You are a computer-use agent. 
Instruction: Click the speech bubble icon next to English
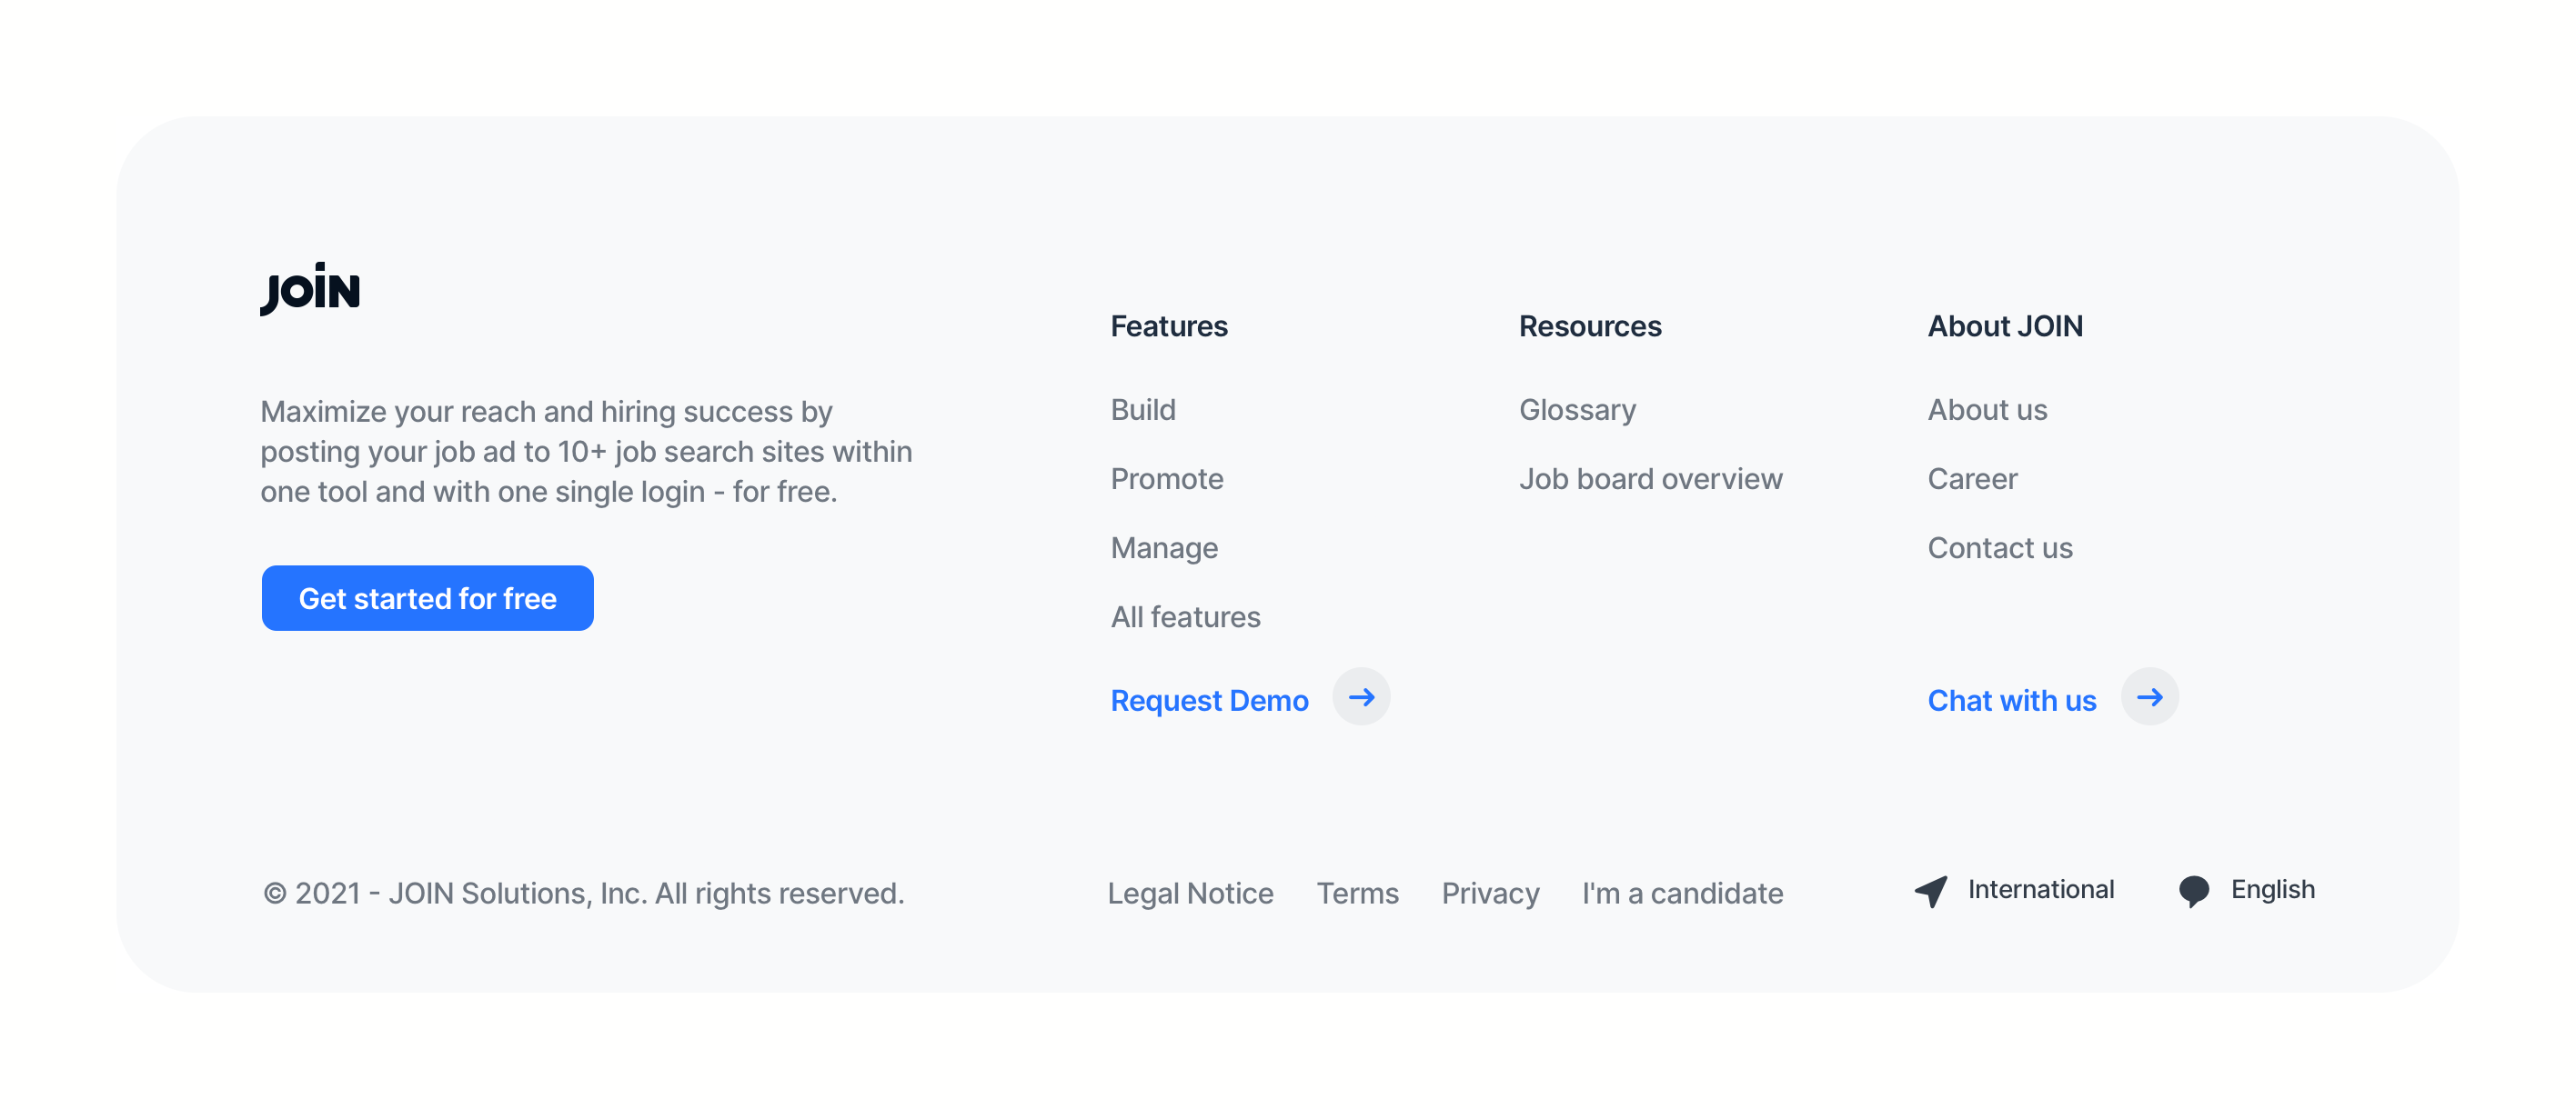pyautogui.click(x=2194, y=890)
